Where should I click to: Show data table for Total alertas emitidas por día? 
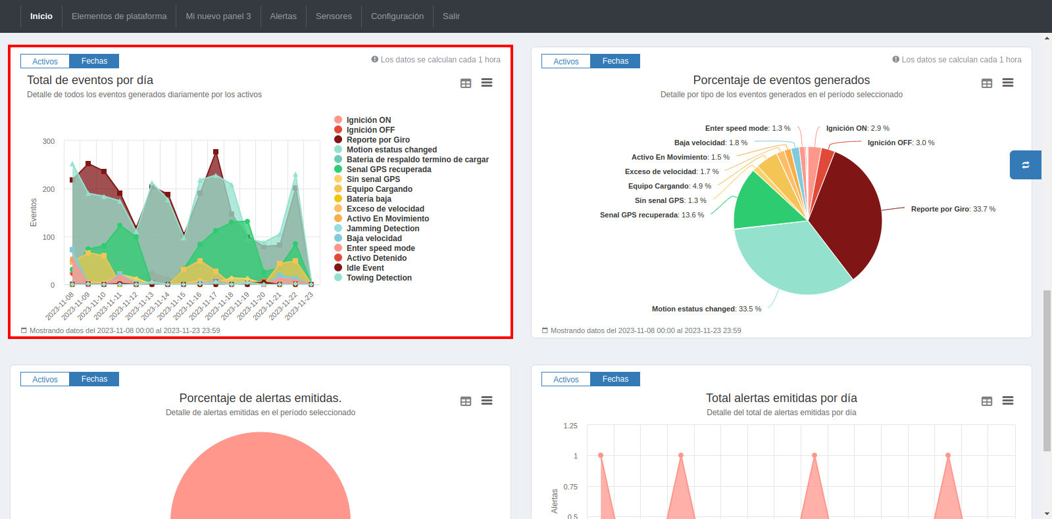(987, 401)
